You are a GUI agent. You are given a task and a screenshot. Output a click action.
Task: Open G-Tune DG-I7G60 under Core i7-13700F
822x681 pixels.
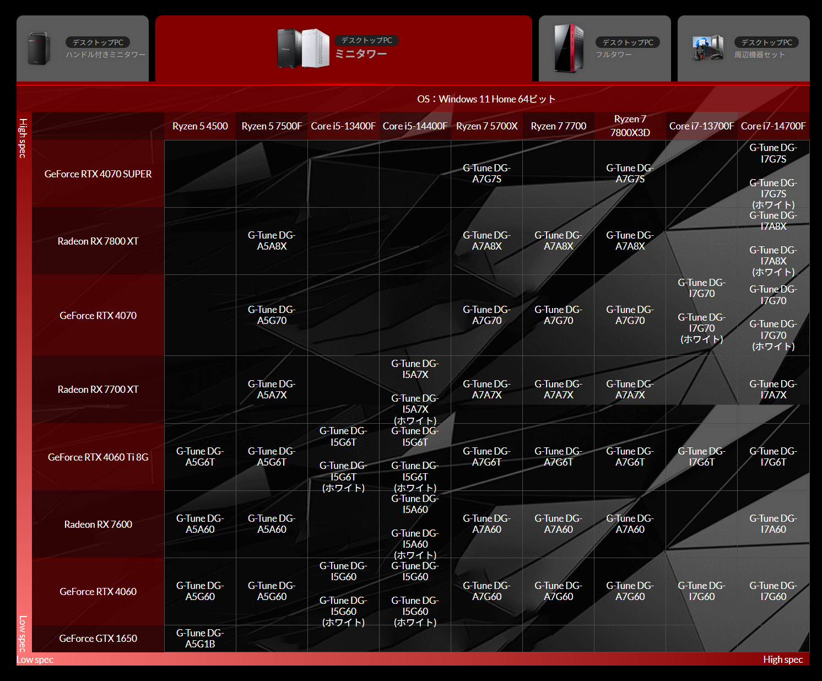click(x=702, y=591)
